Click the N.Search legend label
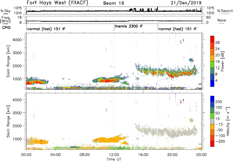The width and height of the screenshot is (233, 161). (225, 11)
